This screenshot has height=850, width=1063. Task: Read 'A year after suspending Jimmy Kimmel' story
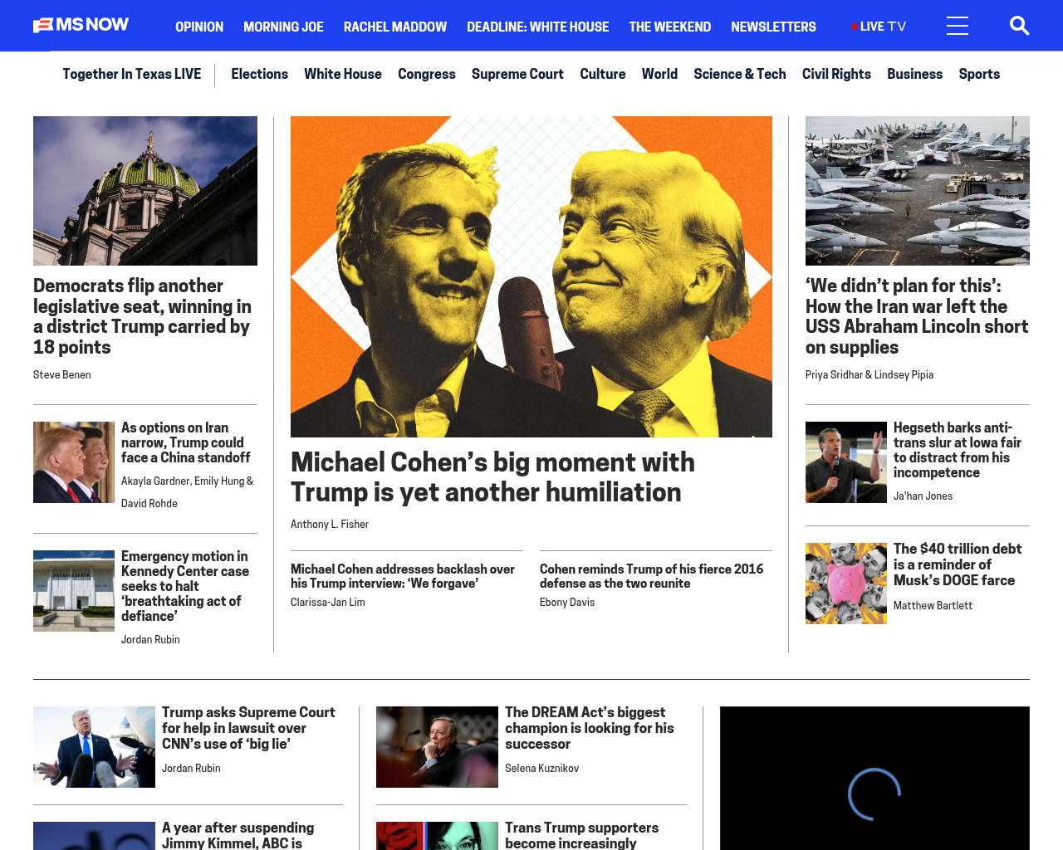238,835
